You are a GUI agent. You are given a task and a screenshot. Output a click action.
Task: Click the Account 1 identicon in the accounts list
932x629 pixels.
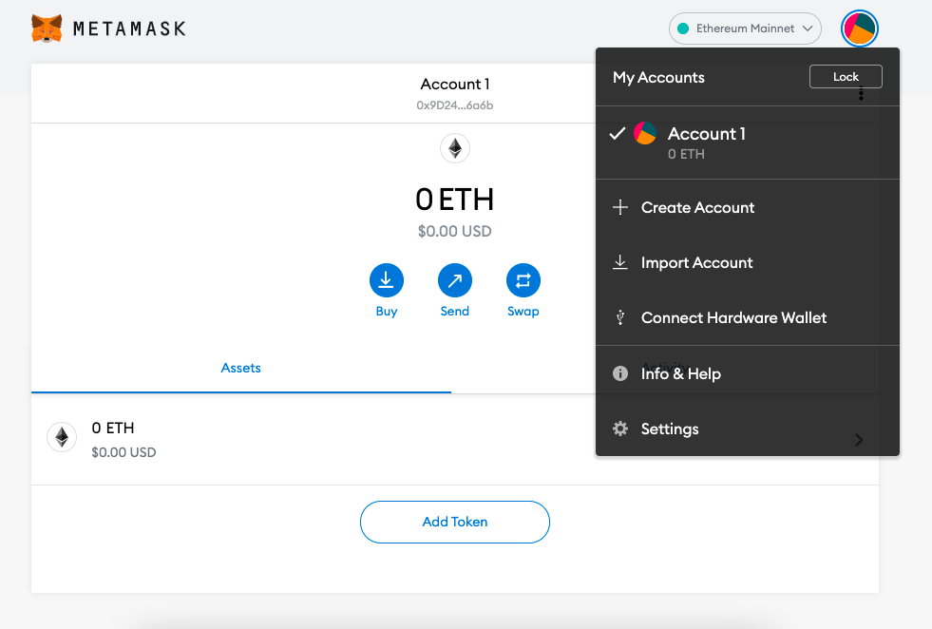[x=645, y=133]
